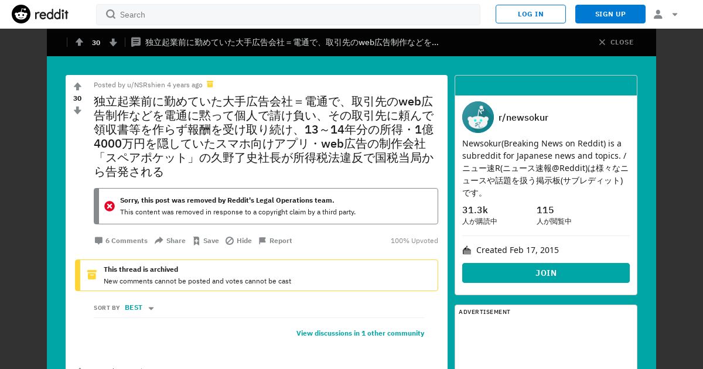This screenshot has height=369, width=703.
Task: Click 'This thread is archived' text
Action: (x=141, y=269)
